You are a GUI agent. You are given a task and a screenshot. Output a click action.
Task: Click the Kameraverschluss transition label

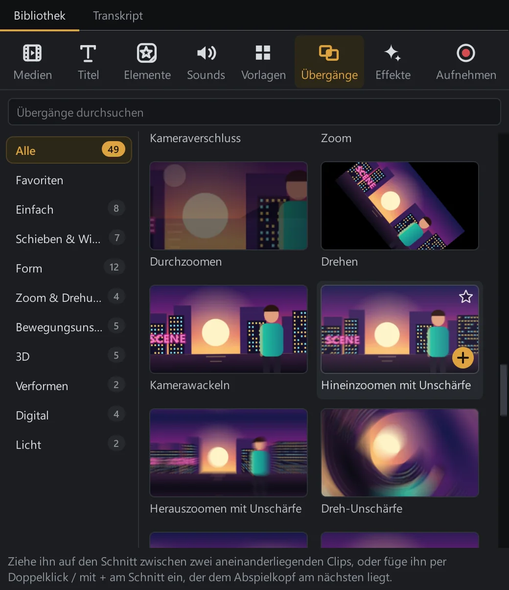click(x=195, y=138)
